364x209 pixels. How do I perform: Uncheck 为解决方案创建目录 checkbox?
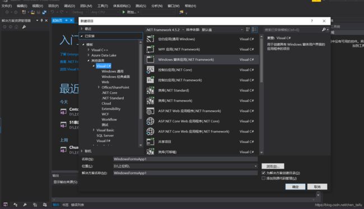tap(264, 173)
